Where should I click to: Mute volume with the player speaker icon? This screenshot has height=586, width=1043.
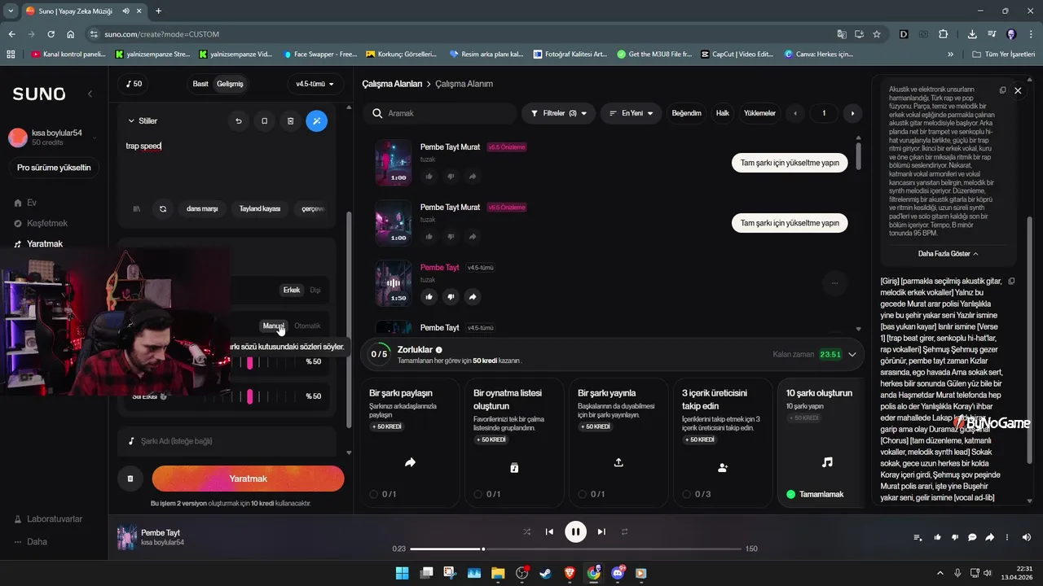point(1027,537)
